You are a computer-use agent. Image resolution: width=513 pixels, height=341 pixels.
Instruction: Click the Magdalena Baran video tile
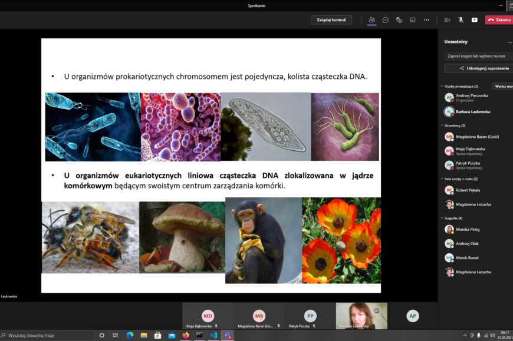click(259, 316)
